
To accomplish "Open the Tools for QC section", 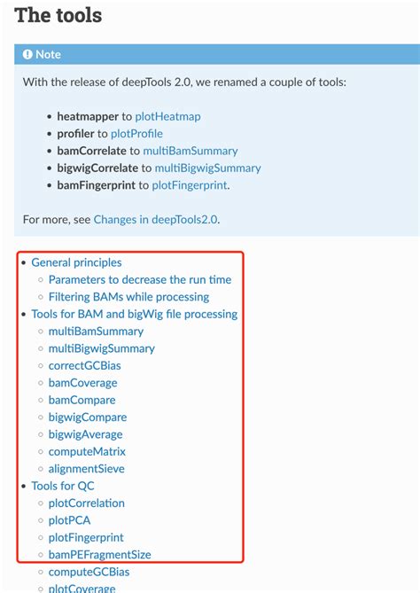I will pyautogui.click(x=63, y=486).
